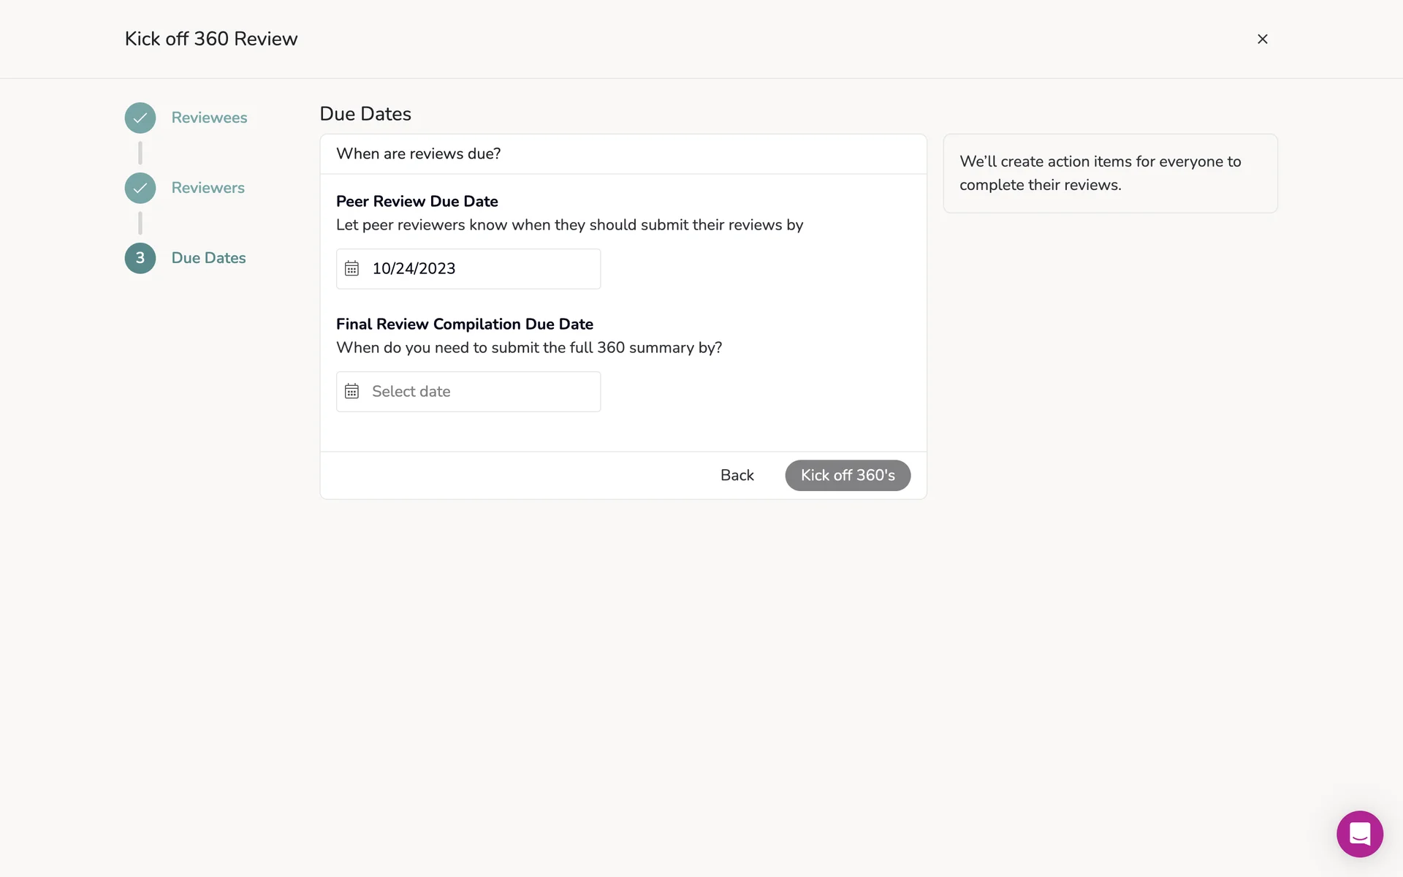Click the Back button
This screenshot has height=877, width=1403.
(737, 475)
